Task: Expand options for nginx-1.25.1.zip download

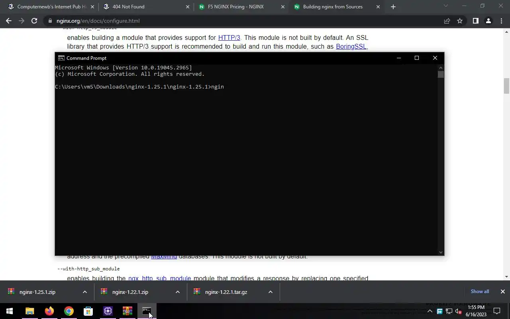Action: coord(84,292)
